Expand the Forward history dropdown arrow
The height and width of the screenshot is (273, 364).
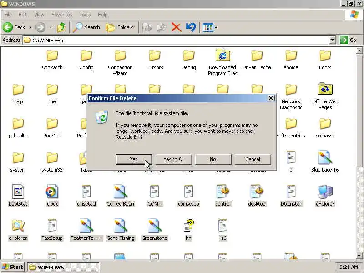coord(51,27)
